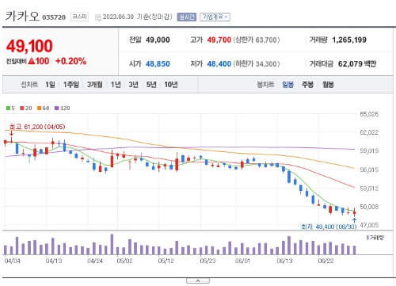
Task: Click the 05/12 date axis label
Action: (166, 261)
